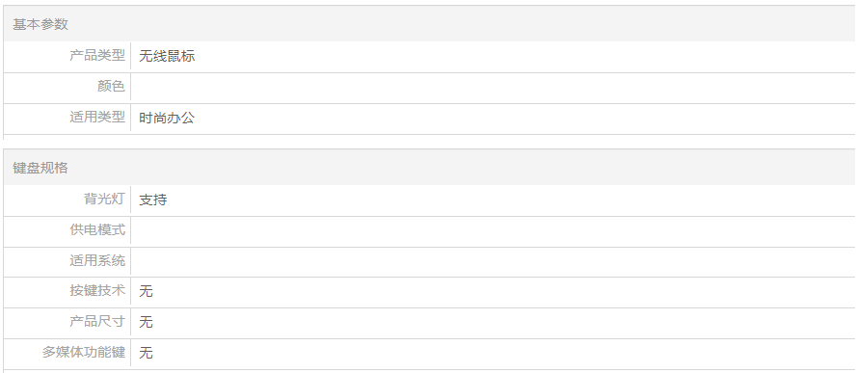Click the 无 value next to 多媒体功能键
The width and height of the screenshot is (858, 373).
146,353
